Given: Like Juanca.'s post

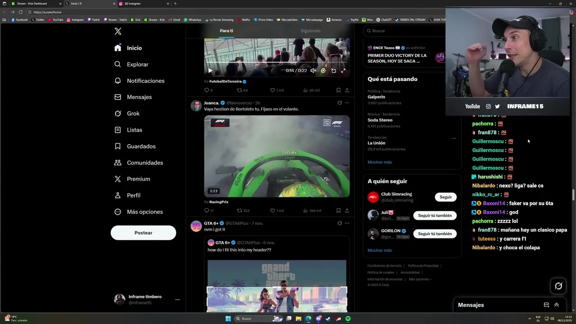Looking at the screenshot, I should [x=277, y=211].
